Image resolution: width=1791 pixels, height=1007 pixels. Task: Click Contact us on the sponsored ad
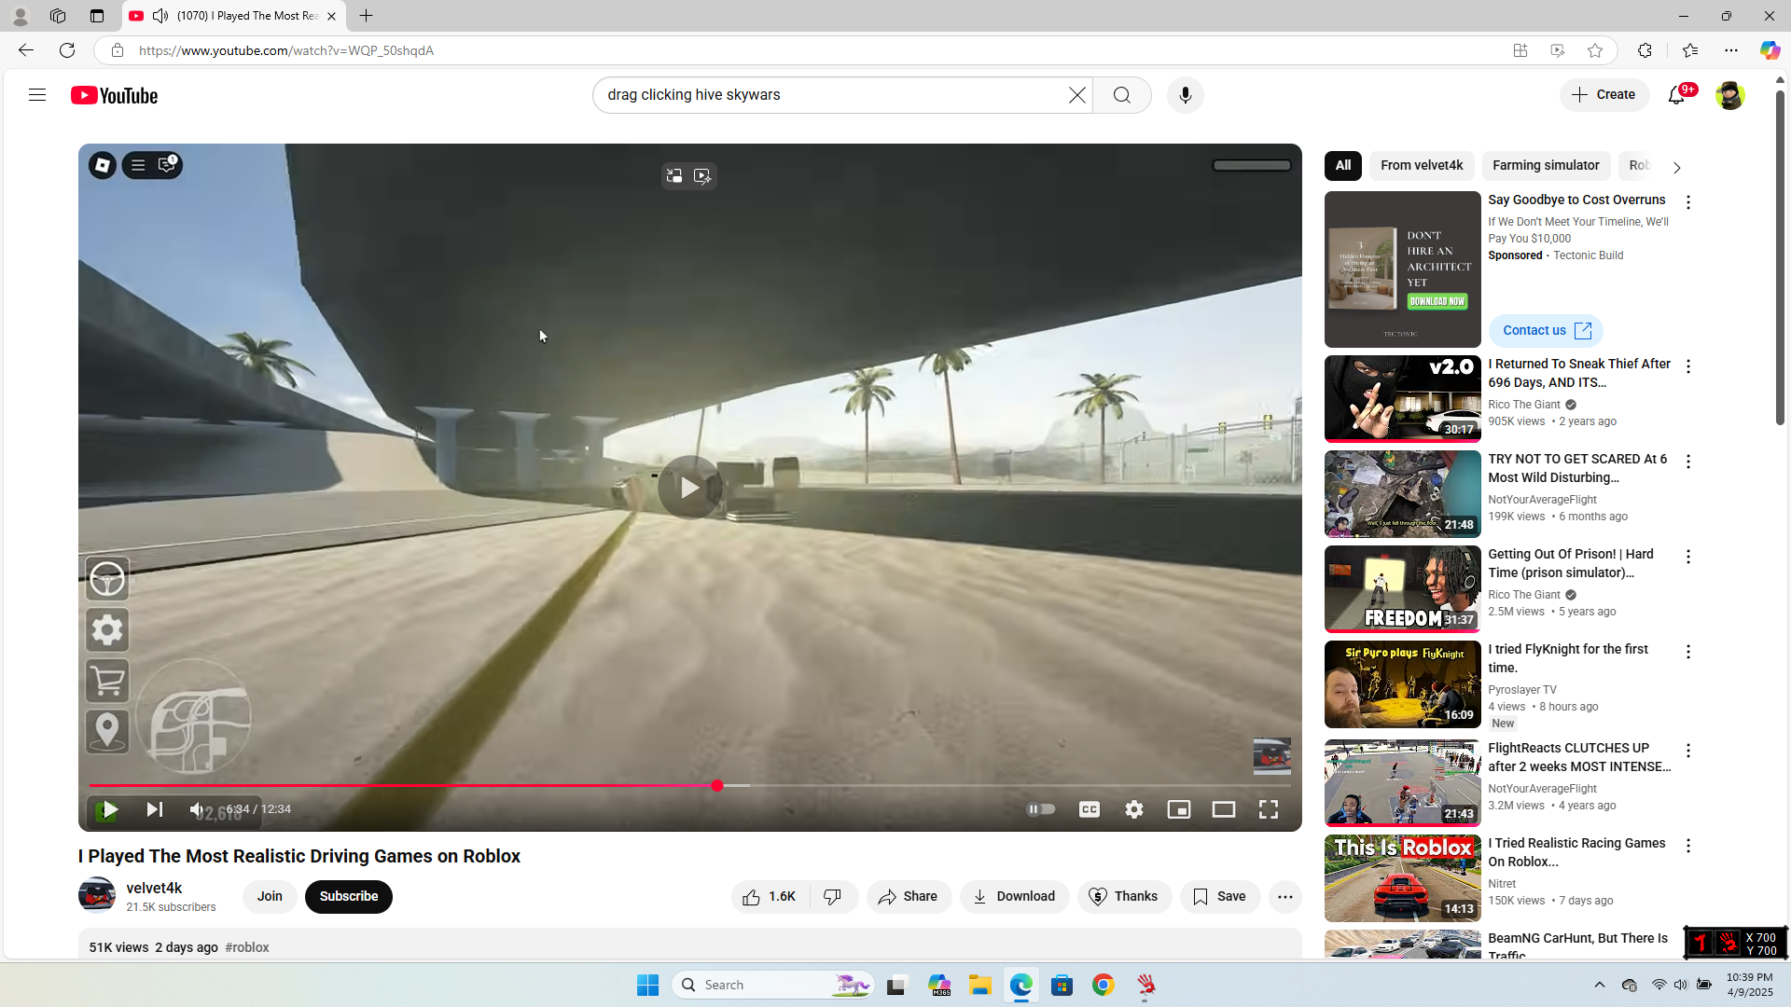[1546, 331]
